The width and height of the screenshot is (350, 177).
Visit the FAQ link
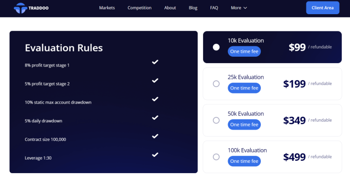[214, 8]
